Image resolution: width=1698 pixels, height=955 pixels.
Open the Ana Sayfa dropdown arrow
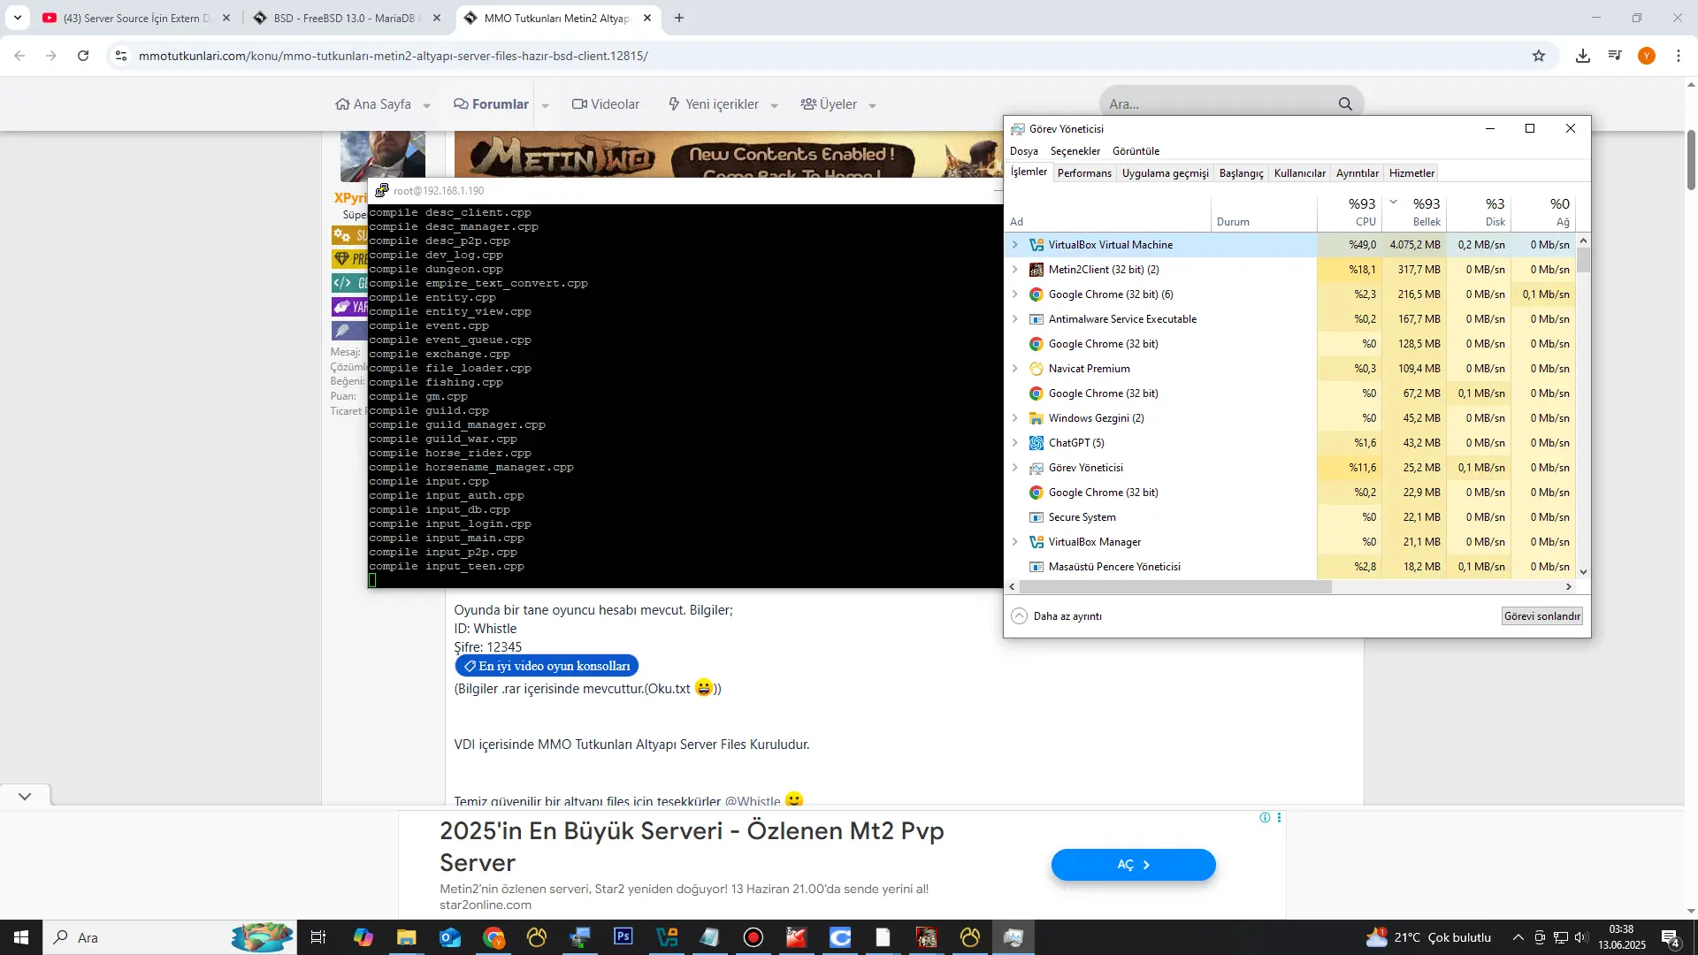pos(426,105)
